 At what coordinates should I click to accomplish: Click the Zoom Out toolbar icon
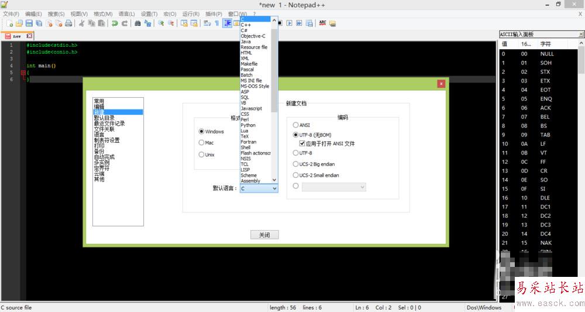point(171,23)
